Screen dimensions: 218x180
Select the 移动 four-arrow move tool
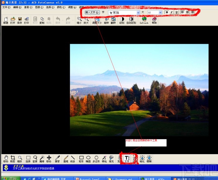pyautogui.click(x=49, y=159)
